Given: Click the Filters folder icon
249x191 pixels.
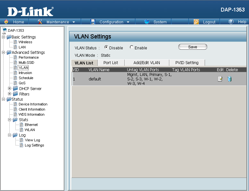Looking at the screenshot, I should (x=15, y=94).
